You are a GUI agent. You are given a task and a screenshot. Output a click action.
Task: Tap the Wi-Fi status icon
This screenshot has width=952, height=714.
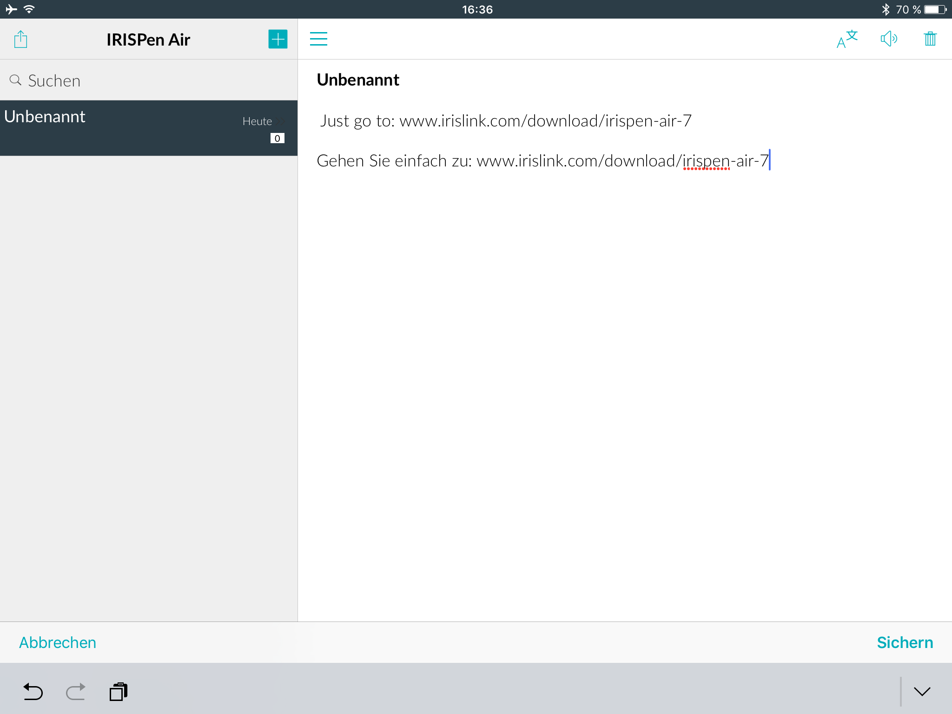click(x=29, y=9)
